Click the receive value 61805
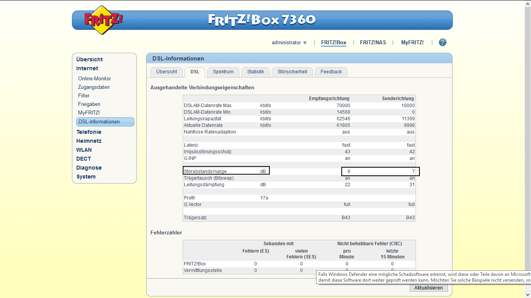This screenshot has height=298, width=531. [x=343, y=125]
